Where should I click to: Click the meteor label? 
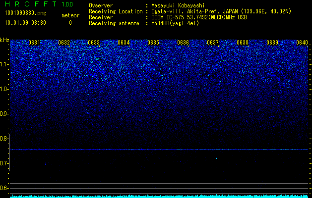70,15
